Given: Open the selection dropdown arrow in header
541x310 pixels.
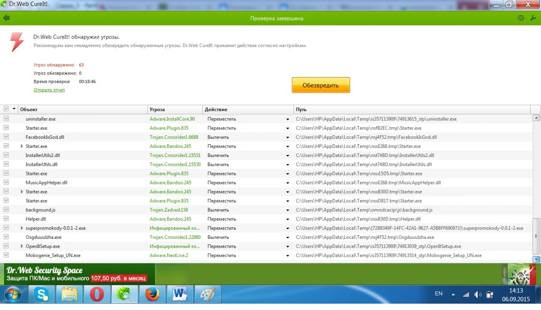Looking at the screenshot, I should click(x=14, y=109).
